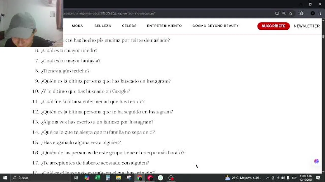325x182 pixels.
Task: Click the purple brain extension icon on page
Action: pyautogui.click(x=316, y=161)
